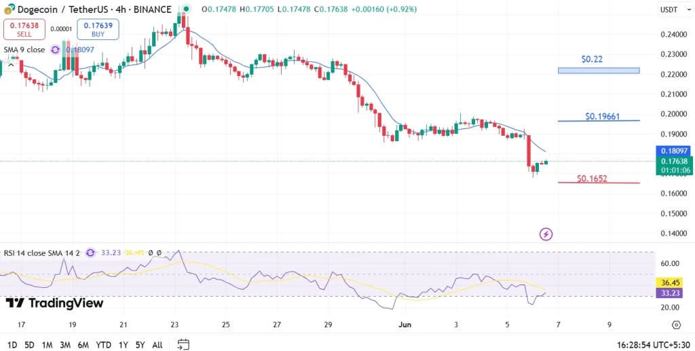
Task: Switch to the 1D time range
Action: (x=12, y=345)
